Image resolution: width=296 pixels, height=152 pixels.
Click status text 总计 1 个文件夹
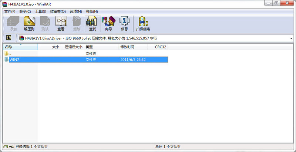coord(168,147)
